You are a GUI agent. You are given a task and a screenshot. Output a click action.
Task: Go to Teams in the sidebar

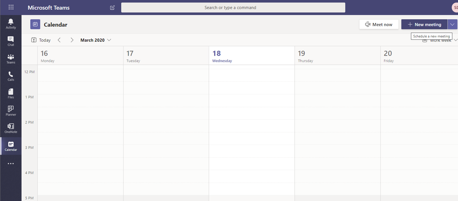pos(11,59)
